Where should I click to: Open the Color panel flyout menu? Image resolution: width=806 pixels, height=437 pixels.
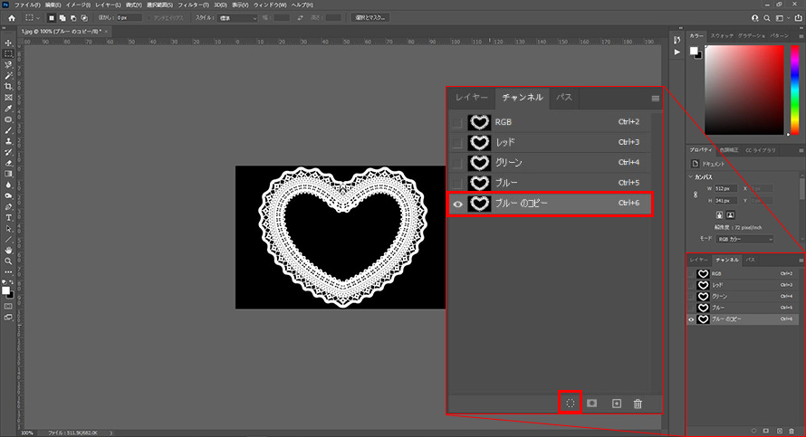point(801,36)
